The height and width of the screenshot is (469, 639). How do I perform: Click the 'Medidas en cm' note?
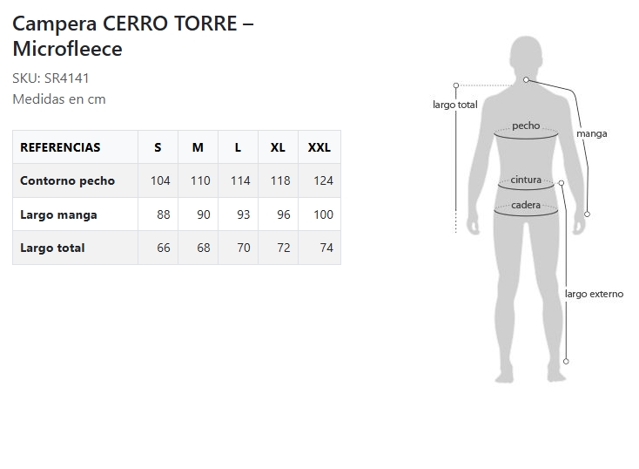pyautogui.click(x=59, y=99)
